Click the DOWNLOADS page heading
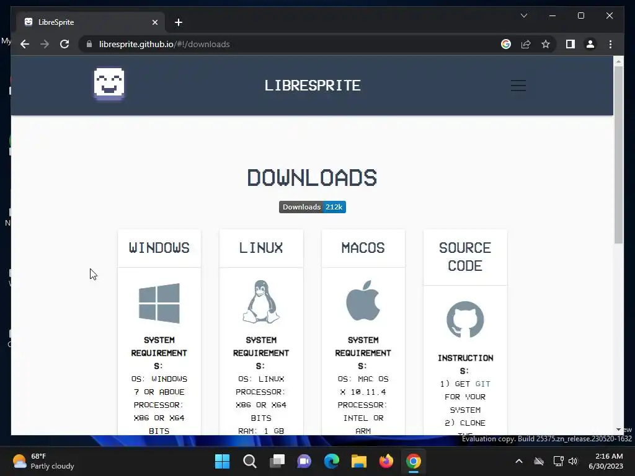Viewport: 635px width, 476px height. (313, 178)
